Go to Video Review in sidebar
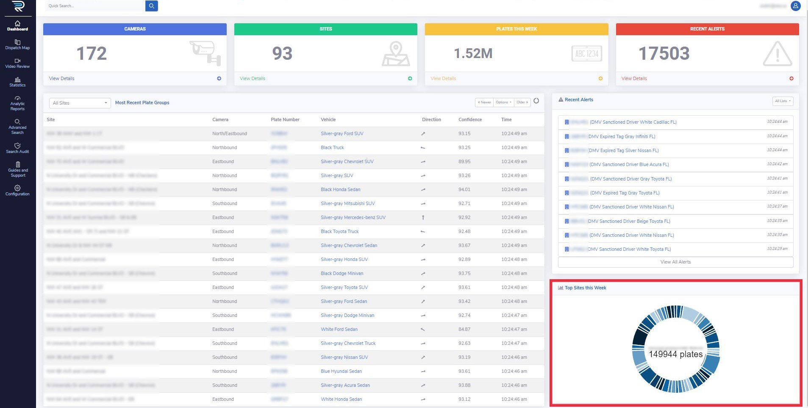 [x=17, y=63]
